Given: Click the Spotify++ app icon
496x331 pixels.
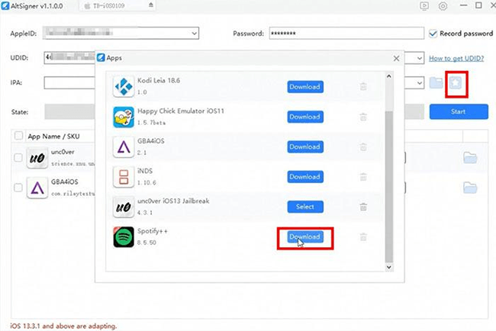Looking at the screenshot, I should pos(125,237).
